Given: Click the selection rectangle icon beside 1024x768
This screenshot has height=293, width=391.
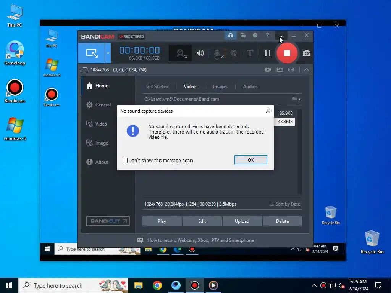Looking at the screenshot, I should coord(84,70).
